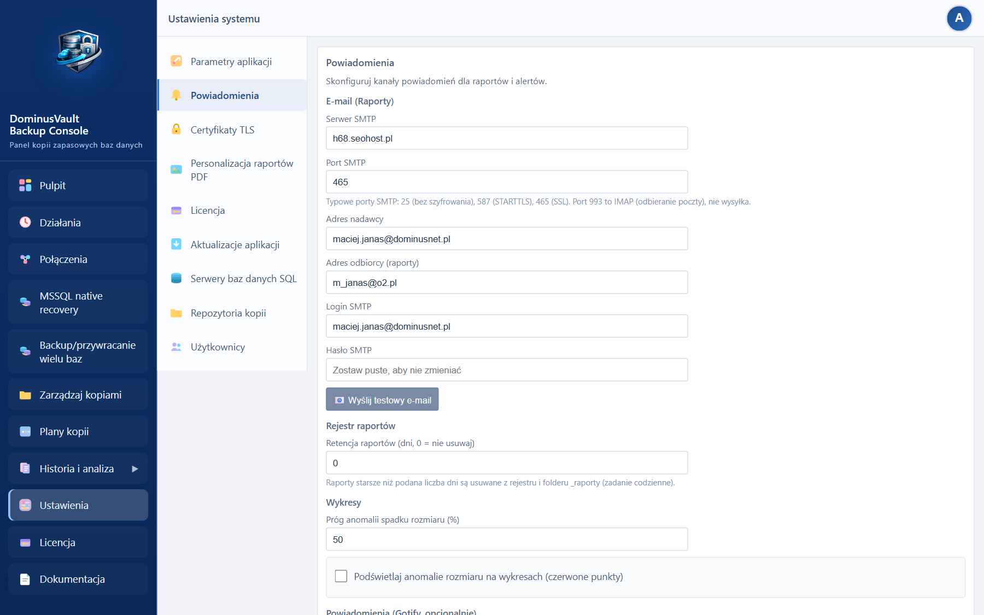Screen dimensions: 984x615
Task: Click the MSSQL native recovery icon
Action: click(25, 302)
